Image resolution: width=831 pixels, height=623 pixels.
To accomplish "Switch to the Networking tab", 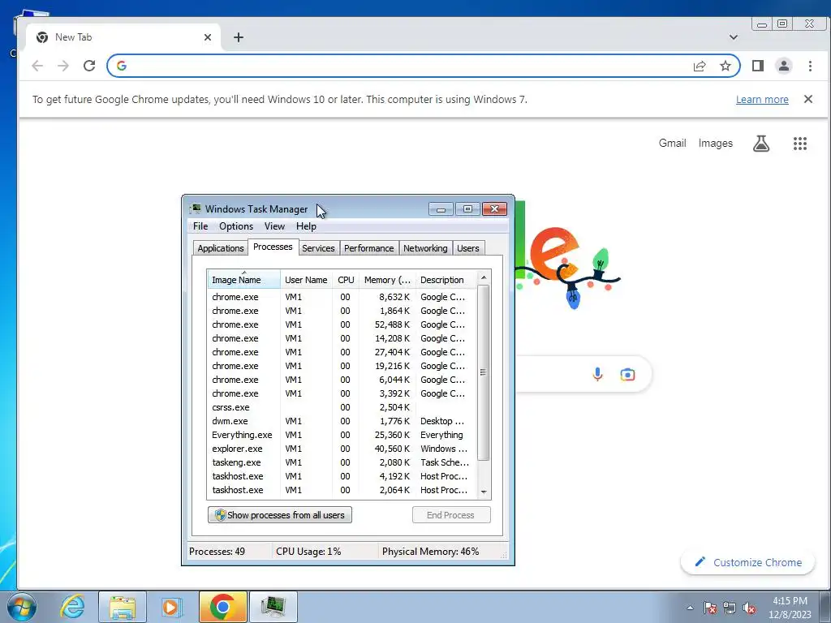I will point(425,248).
